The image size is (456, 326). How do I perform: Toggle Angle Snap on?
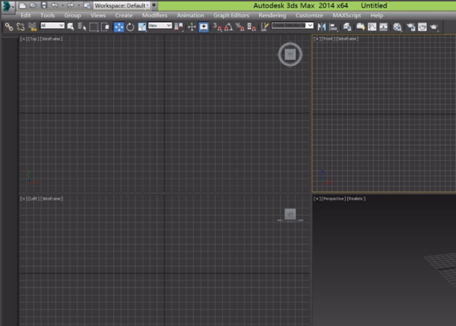pos(229,27)
